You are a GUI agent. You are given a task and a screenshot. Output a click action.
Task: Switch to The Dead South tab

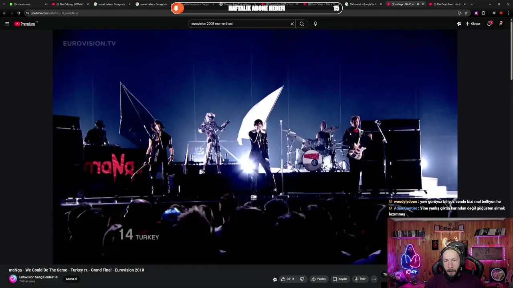point(445,4)
